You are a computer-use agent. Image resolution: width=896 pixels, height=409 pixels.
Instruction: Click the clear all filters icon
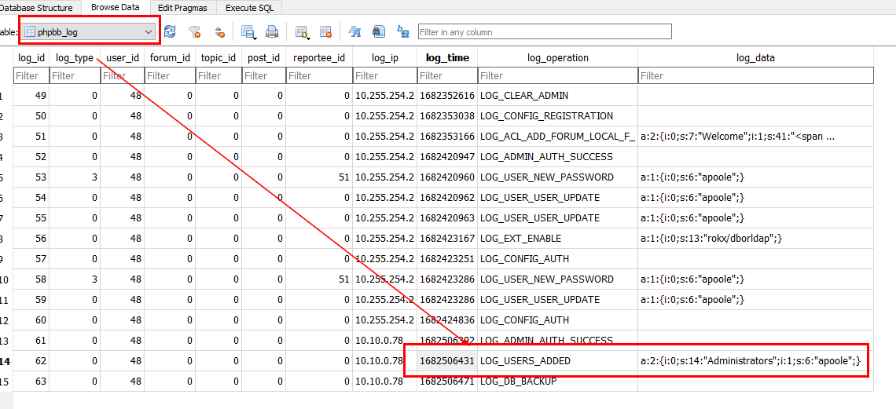(x=194, y=32)
